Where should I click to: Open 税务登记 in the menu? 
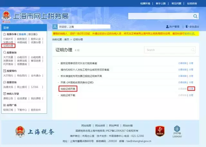[x=22, y=39]
